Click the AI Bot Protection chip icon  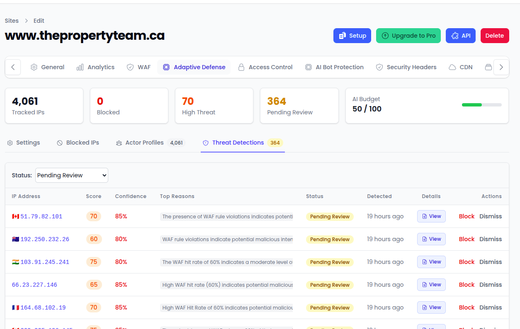tap(309, 67)
